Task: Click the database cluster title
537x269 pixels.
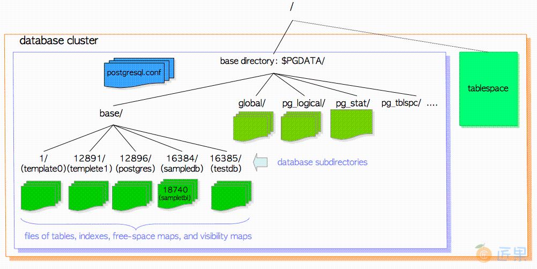Action: (58, 41)
